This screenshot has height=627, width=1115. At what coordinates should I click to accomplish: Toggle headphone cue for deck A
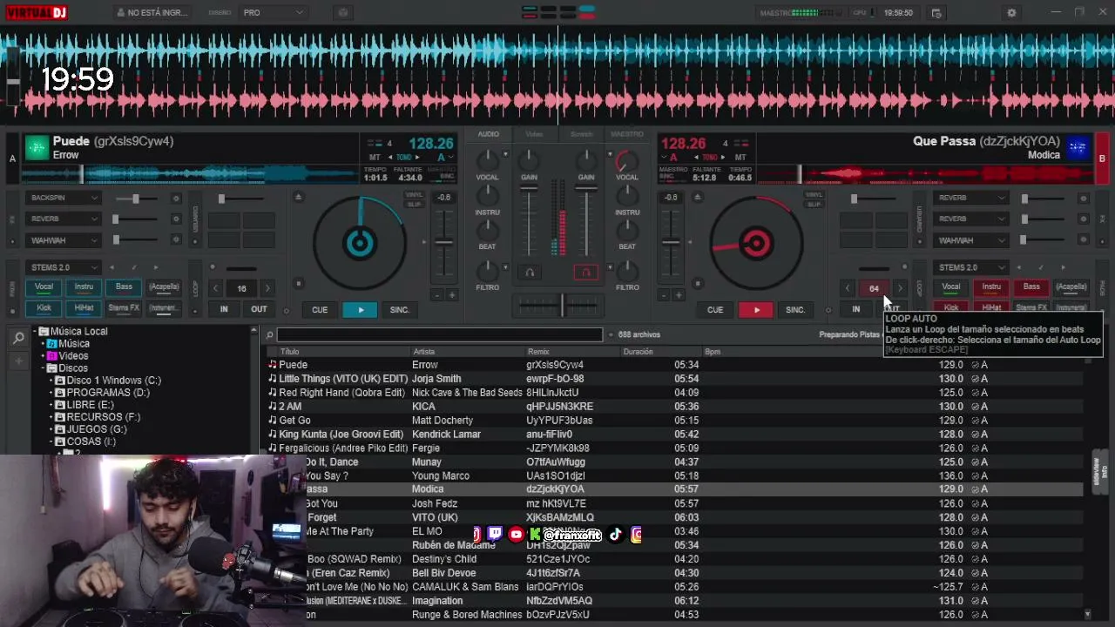(x=529, y=273)
